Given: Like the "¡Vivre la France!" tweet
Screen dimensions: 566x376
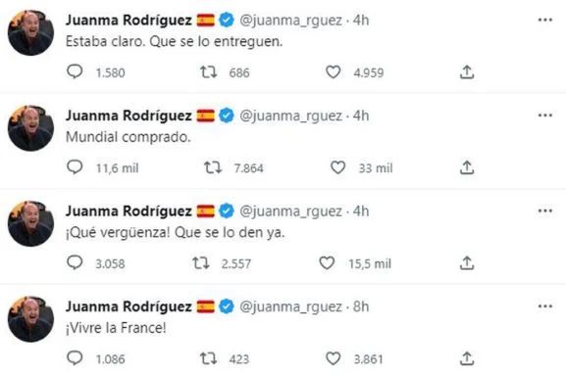Looking at the screenshot, I should [333, 358].
